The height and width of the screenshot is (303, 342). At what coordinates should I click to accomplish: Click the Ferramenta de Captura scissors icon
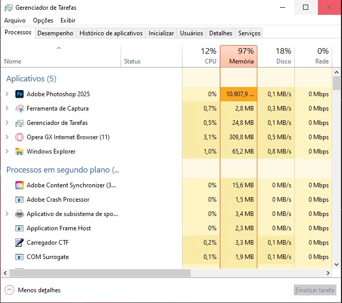pyautogui.click(x=19, y=109)
